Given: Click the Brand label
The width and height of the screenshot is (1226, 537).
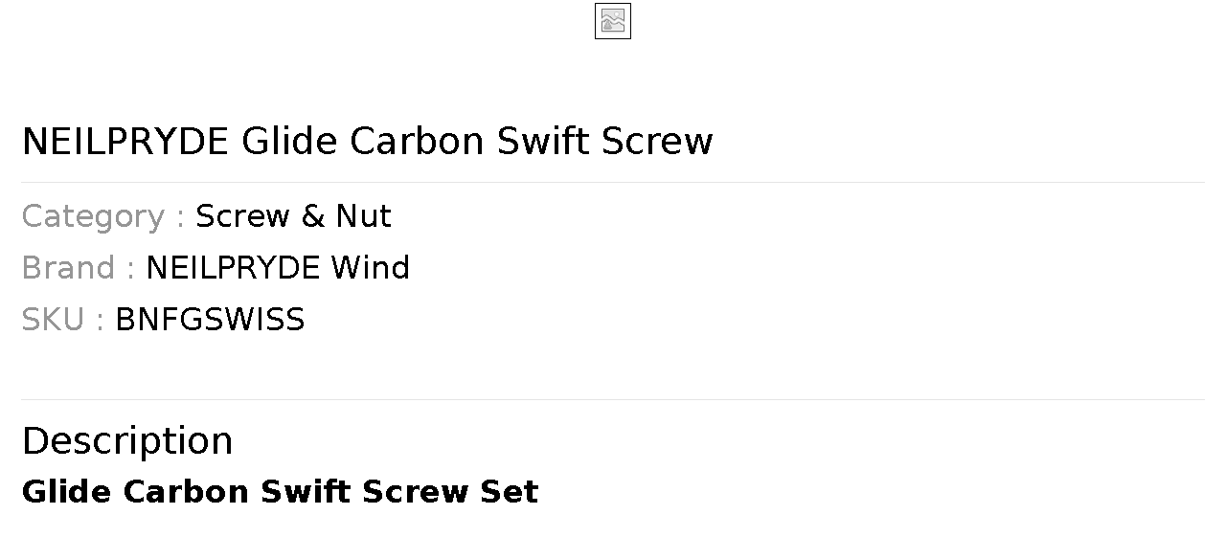Looking at the screenshot, I should (x=68, y=268).
